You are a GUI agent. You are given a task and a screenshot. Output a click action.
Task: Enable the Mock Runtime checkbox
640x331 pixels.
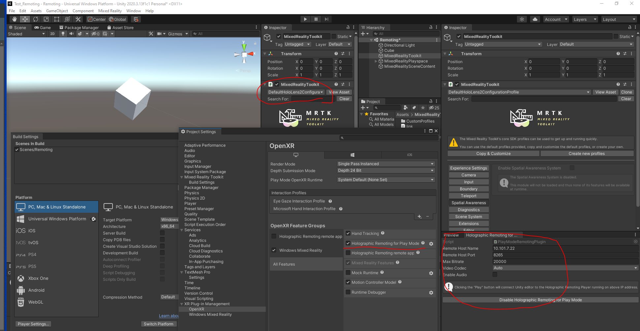click(348, 273)
